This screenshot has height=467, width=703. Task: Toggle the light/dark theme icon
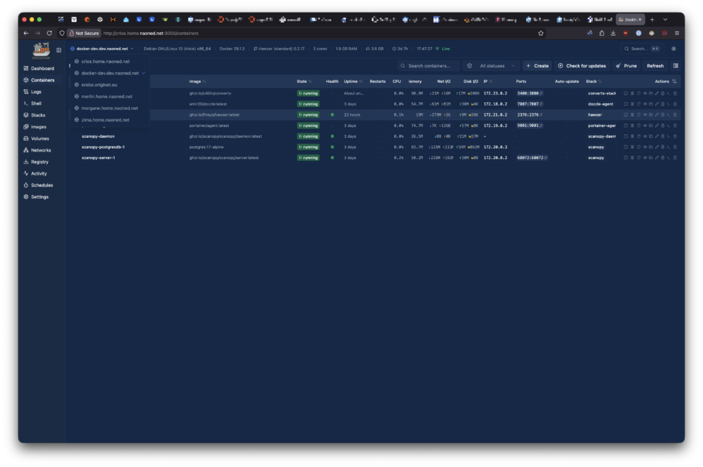click(673, 49)
